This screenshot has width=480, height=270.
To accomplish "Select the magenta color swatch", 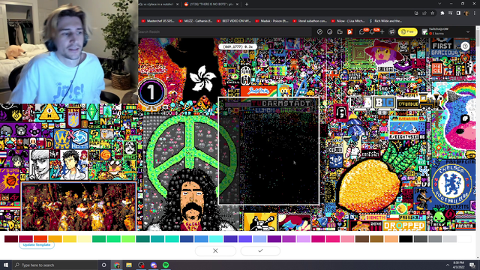I will [x=318, y=238].
